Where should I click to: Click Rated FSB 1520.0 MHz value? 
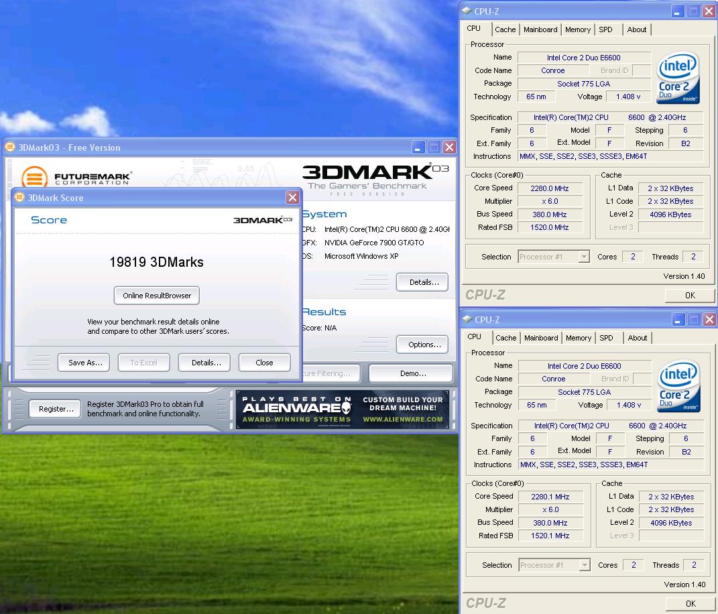pyautogui.click(x=550, y=227)
